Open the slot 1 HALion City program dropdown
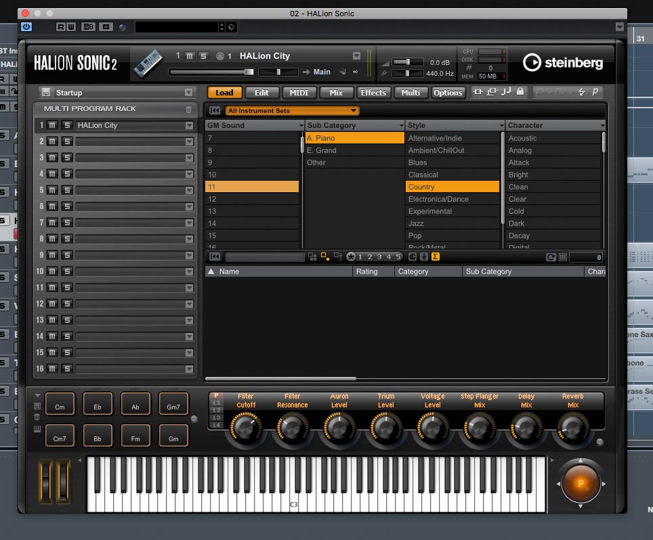Screen dimensions: 653x540 tap(190, 126)
